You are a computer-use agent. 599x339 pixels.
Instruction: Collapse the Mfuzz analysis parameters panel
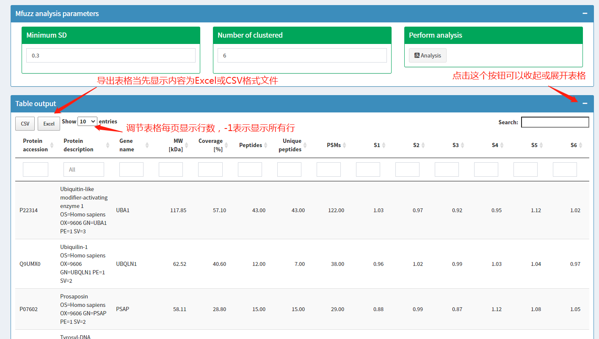[585, 14]
